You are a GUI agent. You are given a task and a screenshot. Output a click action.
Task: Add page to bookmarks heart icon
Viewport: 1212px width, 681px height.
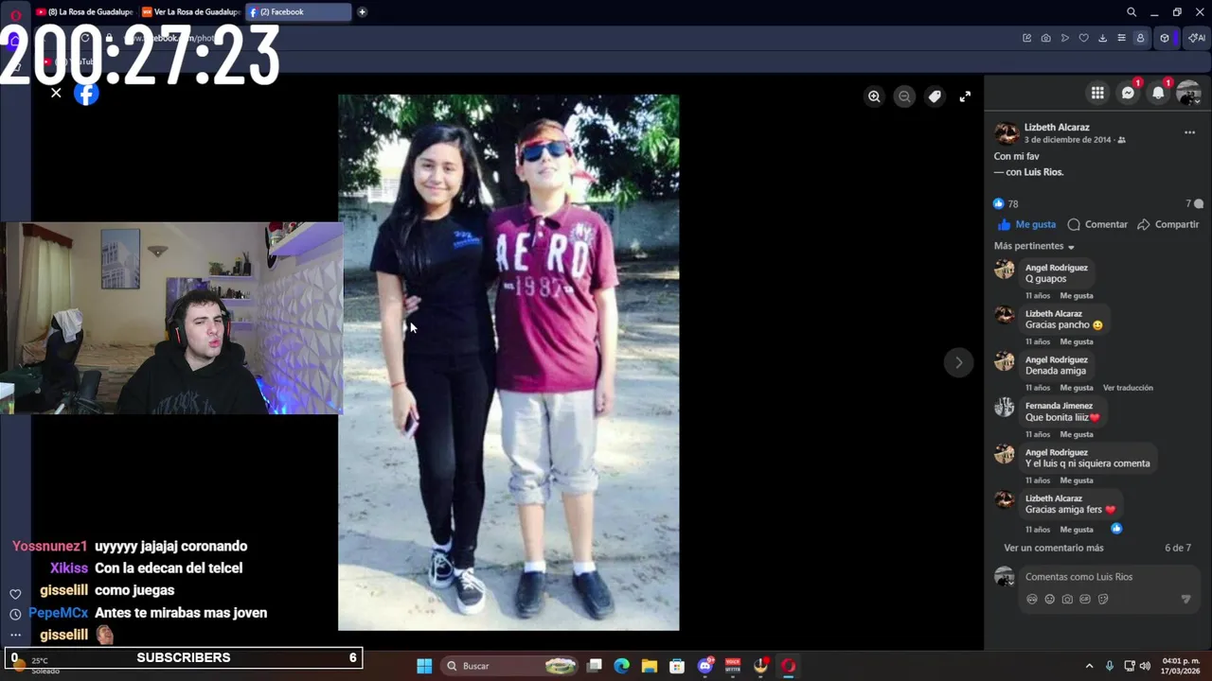point(1084,38)
